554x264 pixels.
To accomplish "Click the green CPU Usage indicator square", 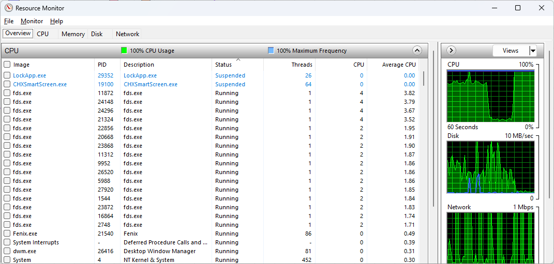I will pos(124,51).
